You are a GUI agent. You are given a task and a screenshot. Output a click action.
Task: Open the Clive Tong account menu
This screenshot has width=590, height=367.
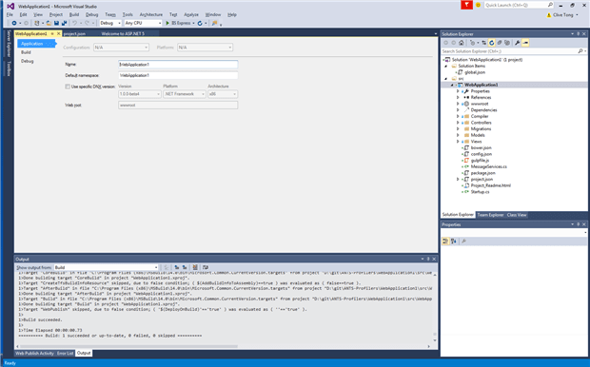(563, 15)
